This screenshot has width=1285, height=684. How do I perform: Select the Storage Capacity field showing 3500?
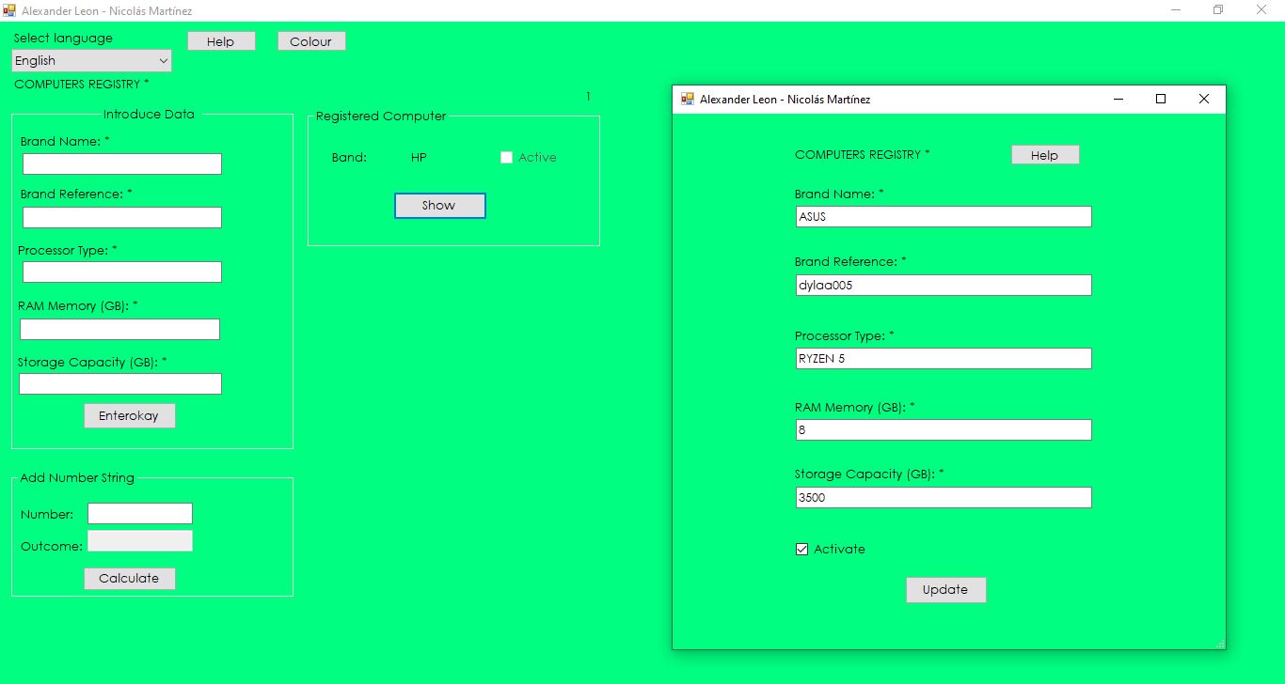[942, 497]
